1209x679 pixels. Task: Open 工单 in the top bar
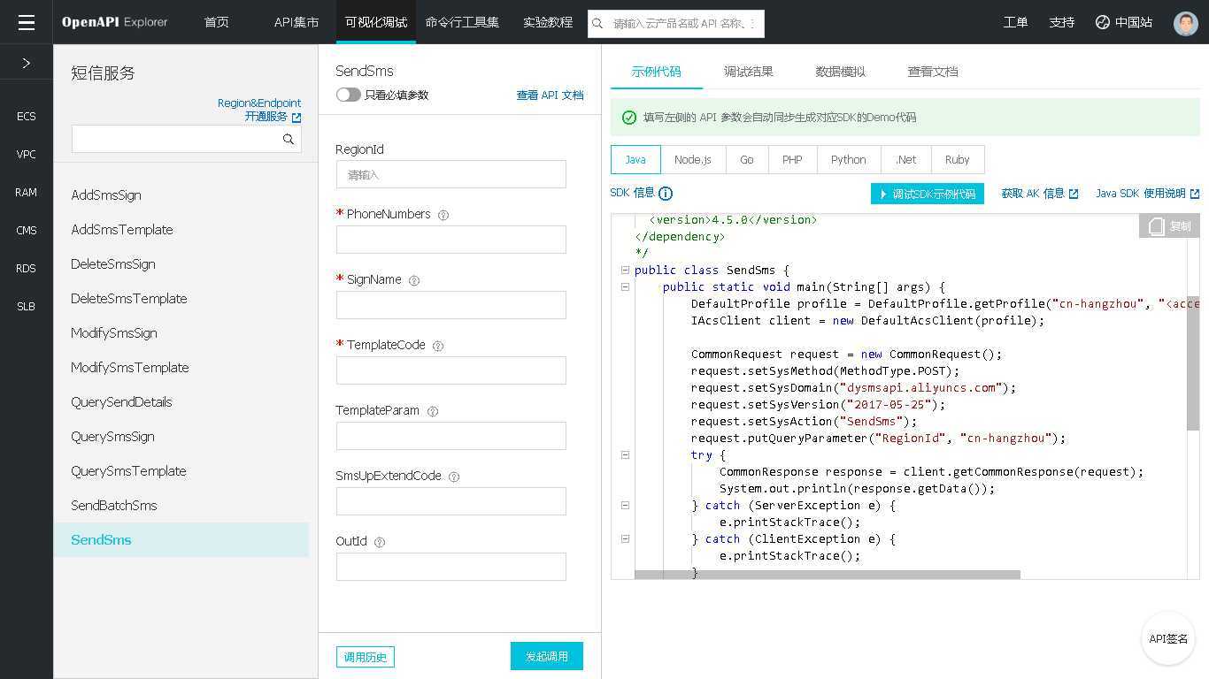1016,22
